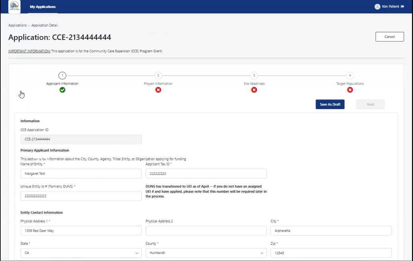Click the Kim Patient user avatar
Image resolution: width=413 pixels, height=261 pixels.
[377, 6]
